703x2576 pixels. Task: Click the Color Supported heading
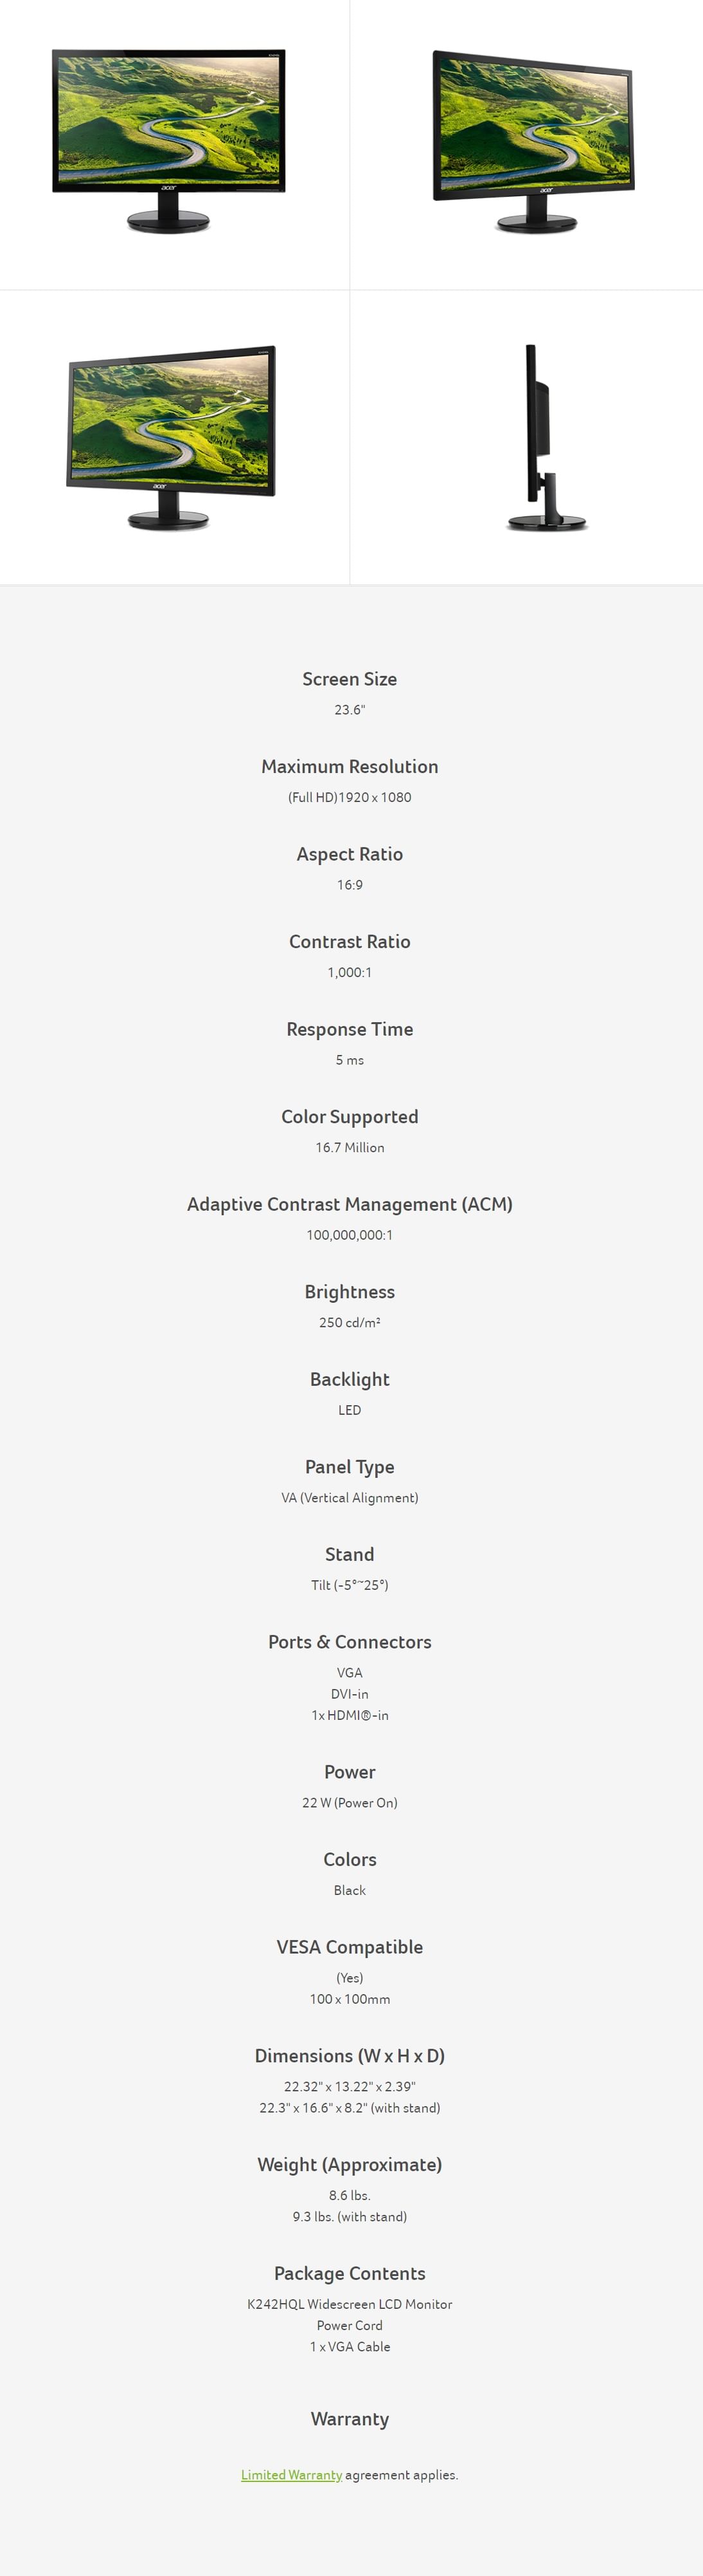pos(350,1116)
